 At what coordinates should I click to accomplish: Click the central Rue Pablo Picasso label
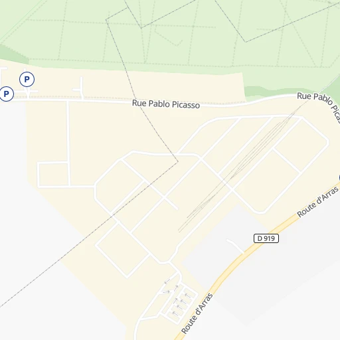pos(166,104)
